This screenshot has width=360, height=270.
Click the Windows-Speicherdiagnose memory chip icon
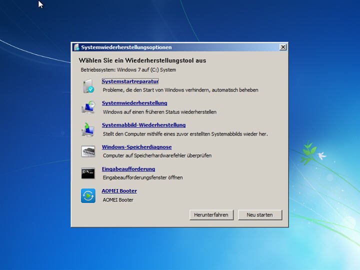point(88,151)
